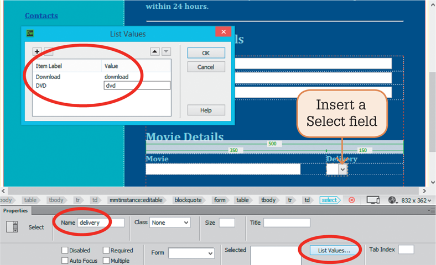Move list item up with arrow
Viewport: 436px width, 265px height.
155,51
